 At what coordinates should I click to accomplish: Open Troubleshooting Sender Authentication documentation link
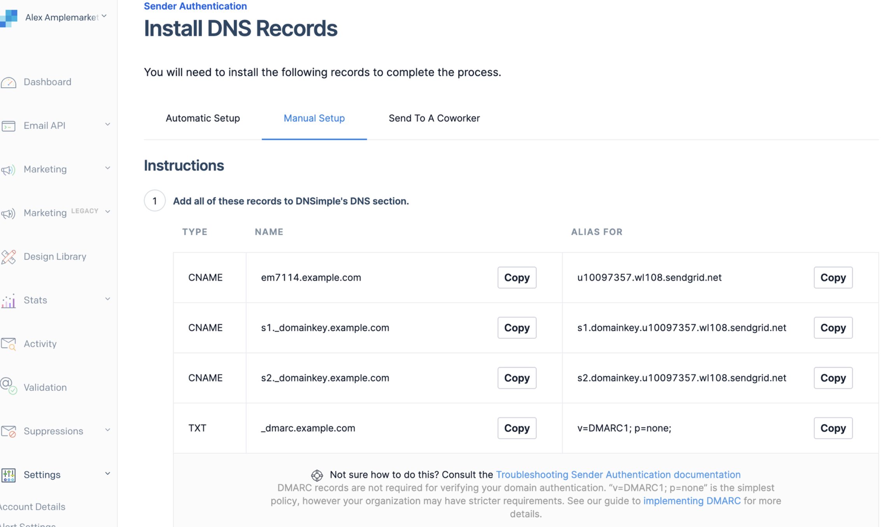(618, 474)
